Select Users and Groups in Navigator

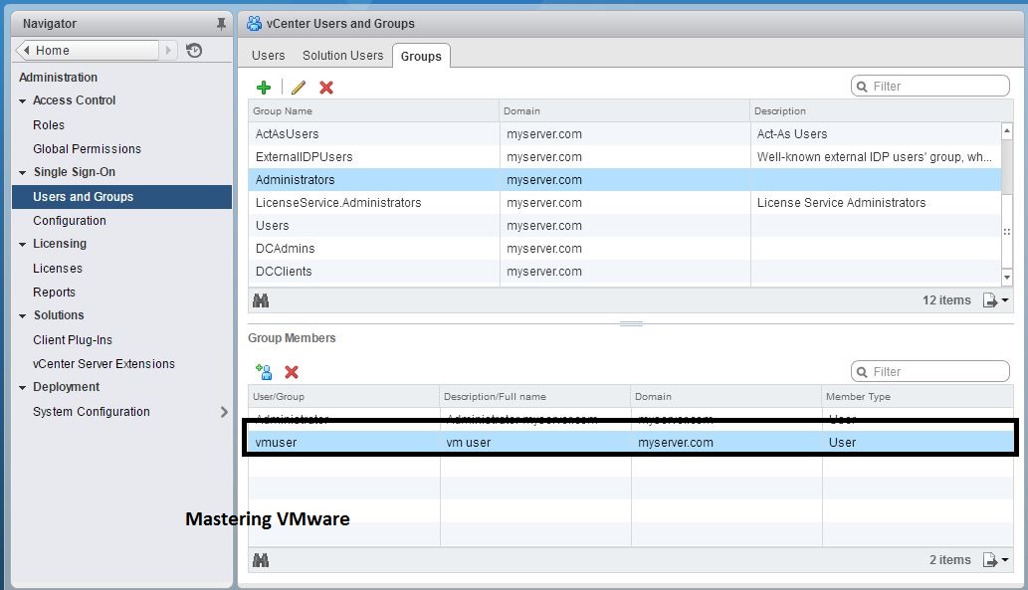(122, 197)
